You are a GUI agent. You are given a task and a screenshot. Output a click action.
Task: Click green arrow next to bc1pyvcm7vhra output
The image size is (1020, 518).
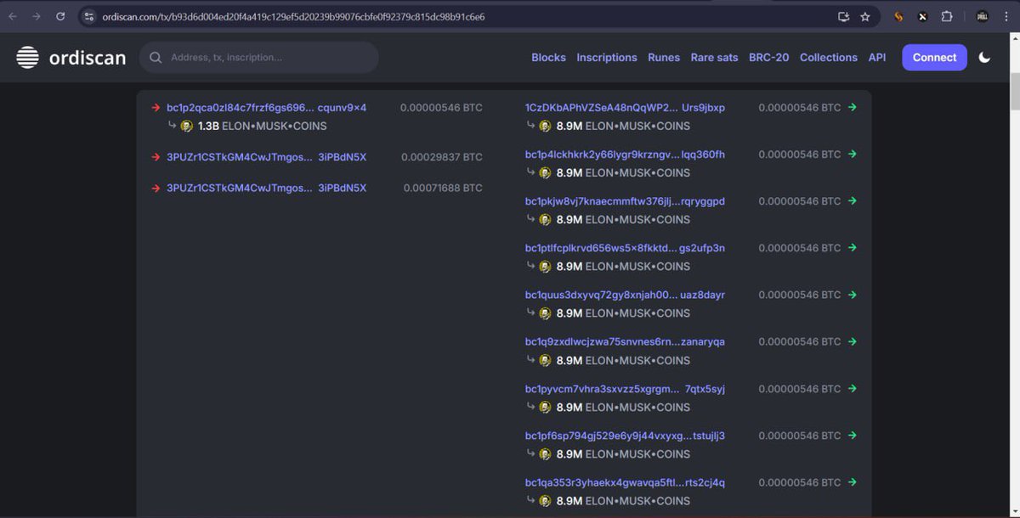(853, 389)
